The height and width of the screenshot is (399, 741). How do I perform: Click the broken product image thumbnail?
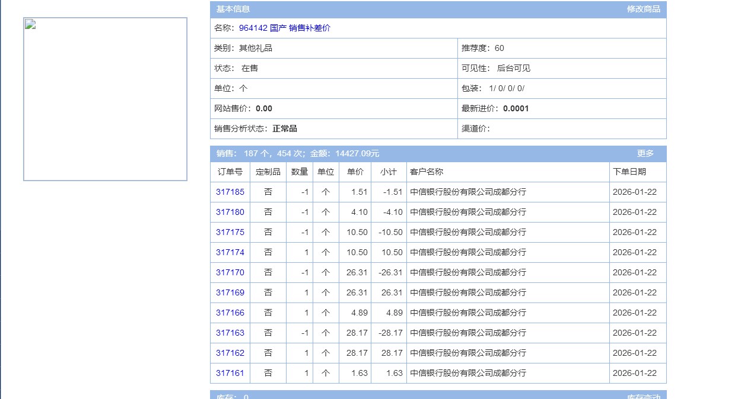click(105, 99)
